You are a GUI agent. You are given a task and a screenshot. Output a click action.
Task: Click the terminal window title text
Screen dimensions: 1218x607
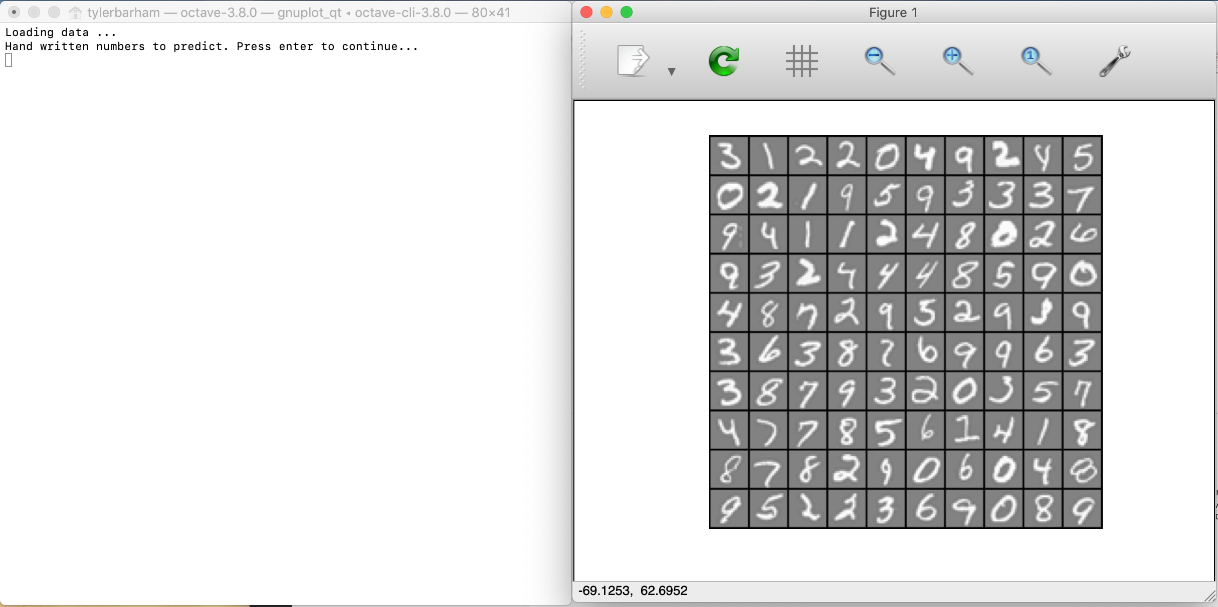point(298,13)
